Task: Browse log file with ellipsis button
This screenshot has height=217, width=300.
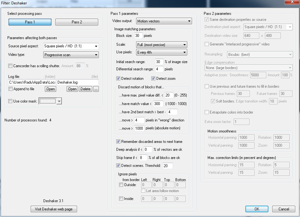Action: pyautogui.click(x=96, y=89)
